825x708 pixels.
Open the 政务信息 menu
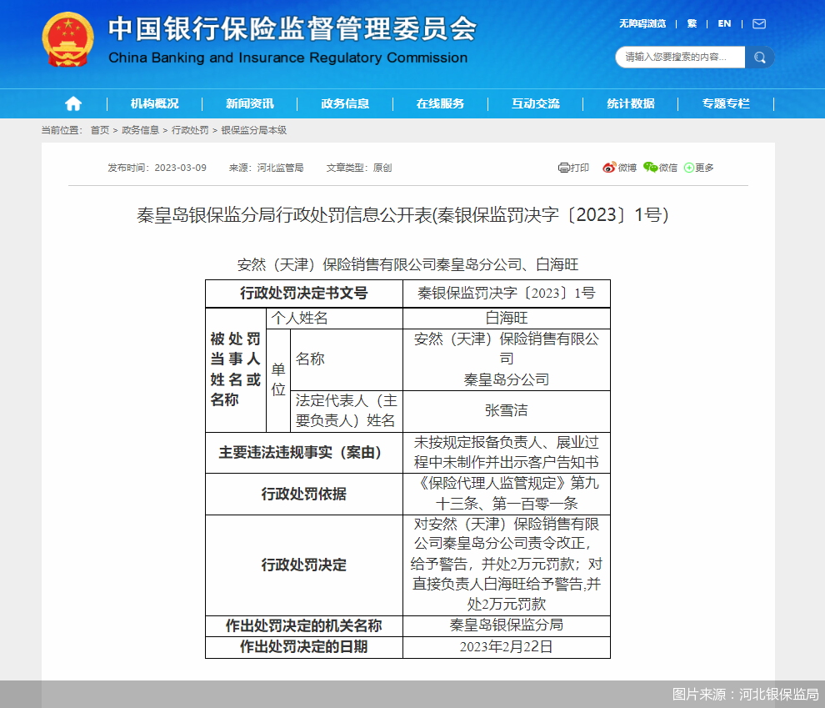tap(345, 103)
